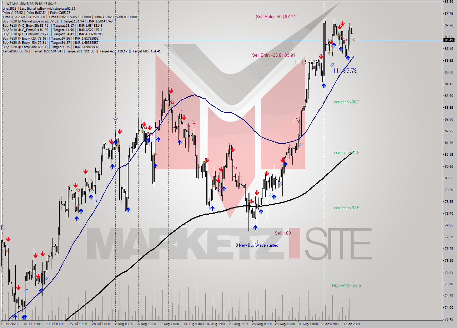Click price axis value 75.10
This screenshot has height=328, width=457.
[x=449, y=284]
